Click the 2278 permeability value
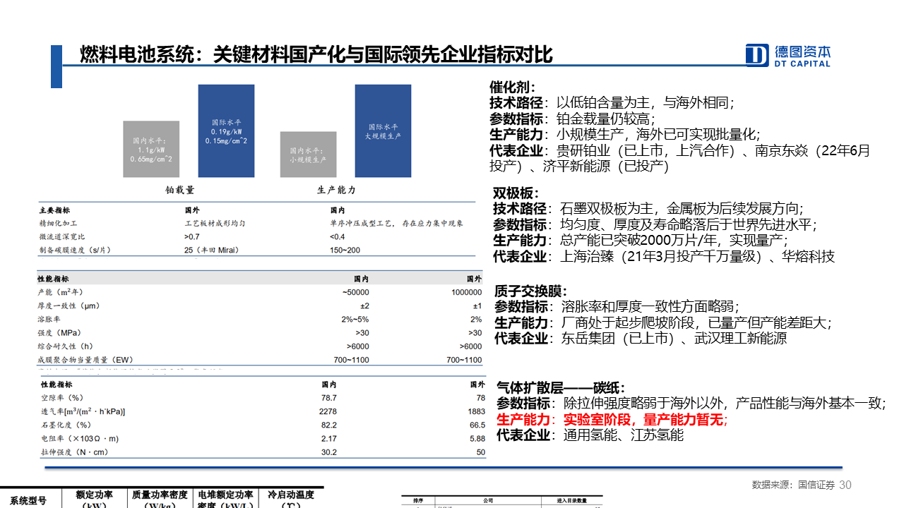This screenshot has height=508, width=904. pos(328,411)
